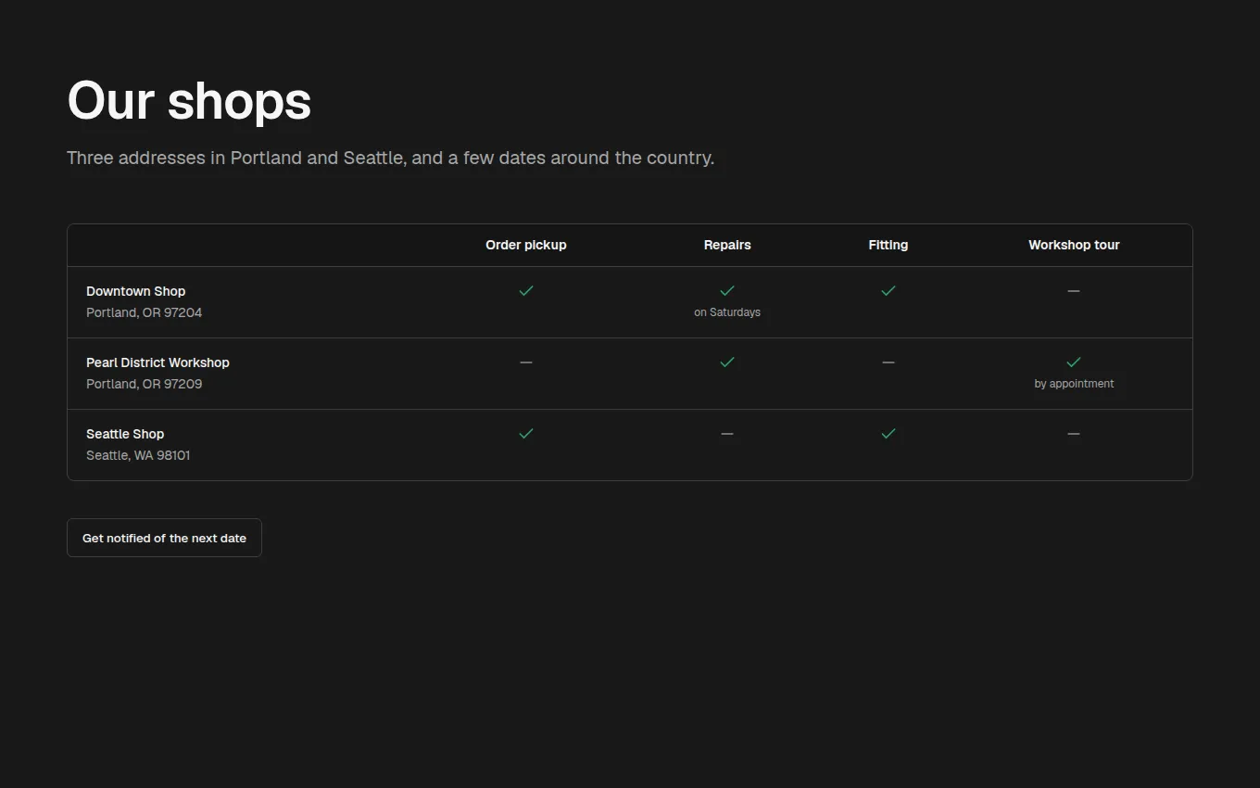The image size is (1260, 788).
Task: Click the Fitting column header
Action: [x=888, y=245]
